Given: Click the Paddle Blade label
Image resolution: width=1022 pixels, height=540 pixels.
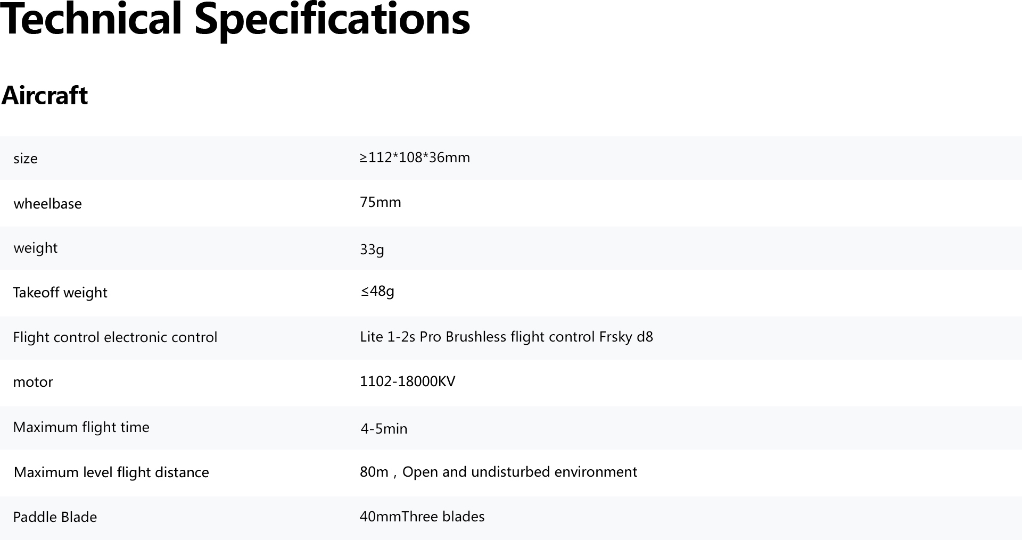Looking at the screenshot, I should [x=55, y=517].
